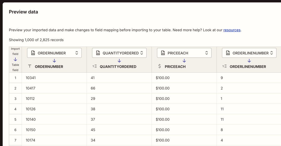Click the number type icon beside QUANTITYORDERED table field
The width and height of the screenshot is (281, 146).
[x=95, y=66]
